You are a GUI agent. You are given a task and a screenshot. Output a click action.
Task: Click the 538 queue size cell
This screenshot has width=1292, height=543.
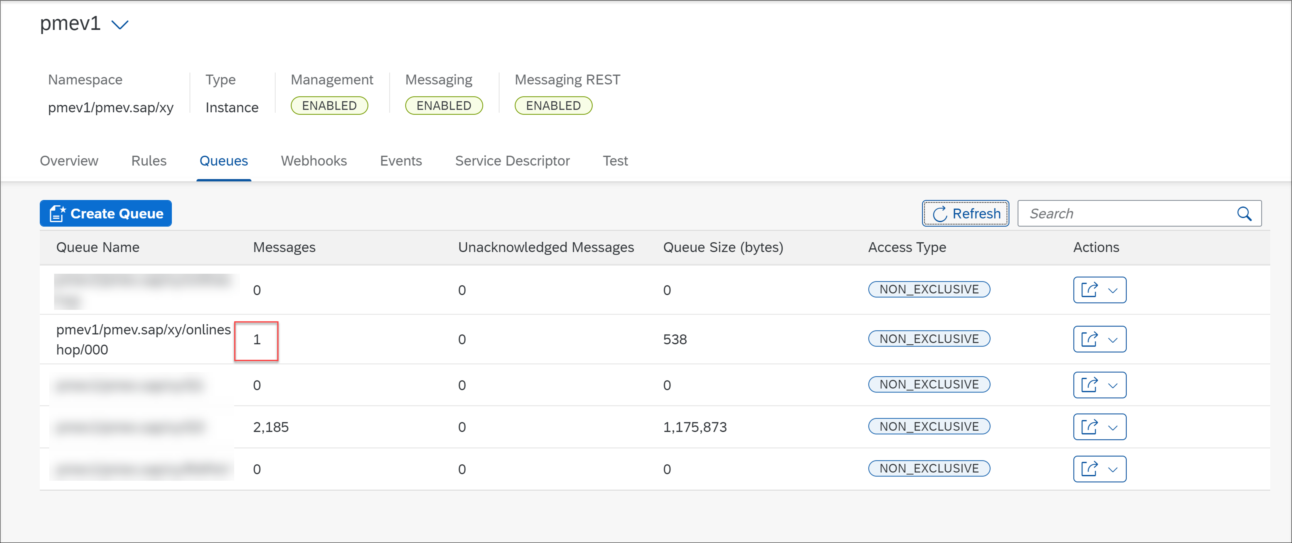point(675,339)
